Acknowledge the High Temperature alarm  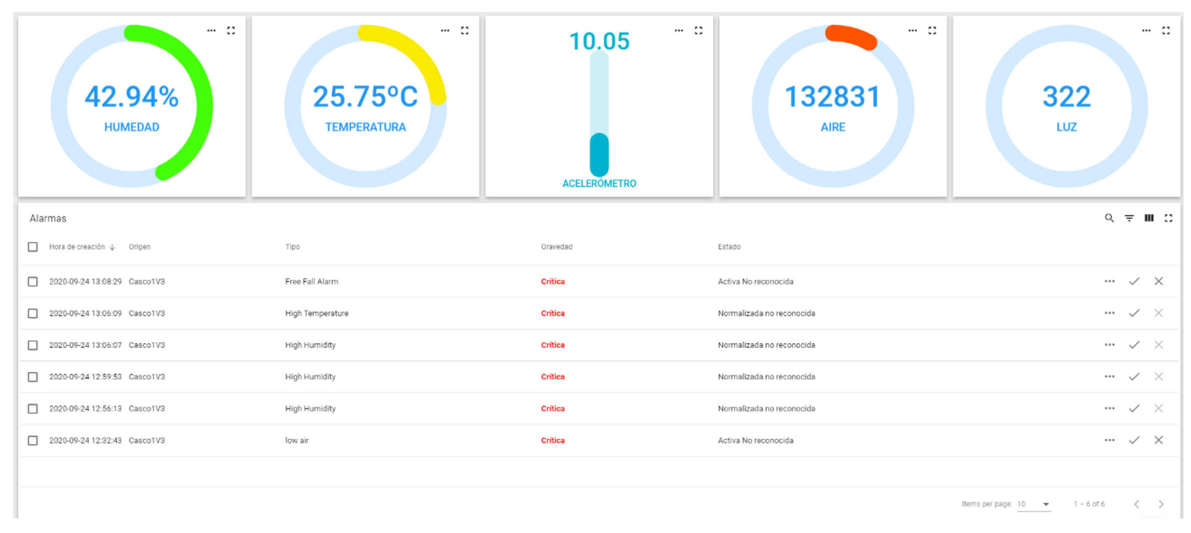coord(1134,314)
